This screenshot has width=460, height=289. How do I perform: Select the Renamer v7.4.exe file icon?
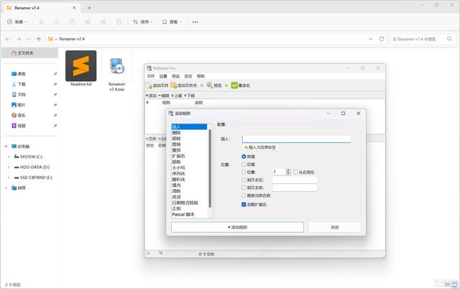point(116,68)
